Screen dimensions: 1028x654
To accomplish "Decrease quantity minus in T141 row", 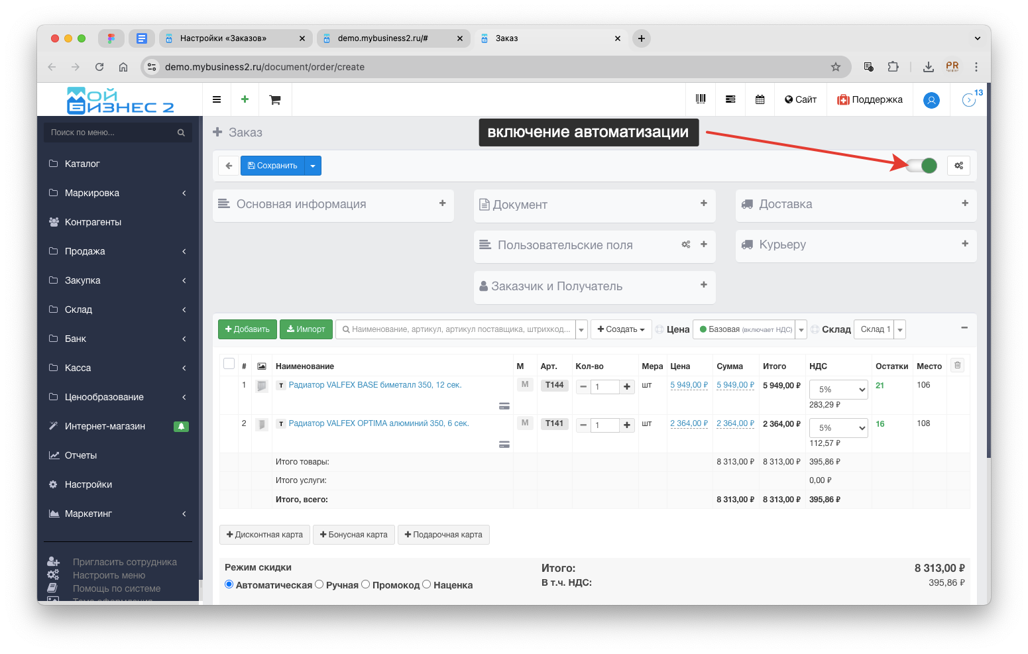I will pos(583,425).
